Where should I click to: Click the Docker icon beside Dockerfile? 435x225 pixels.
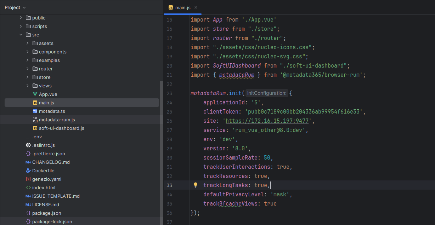[x=28, y=171]
